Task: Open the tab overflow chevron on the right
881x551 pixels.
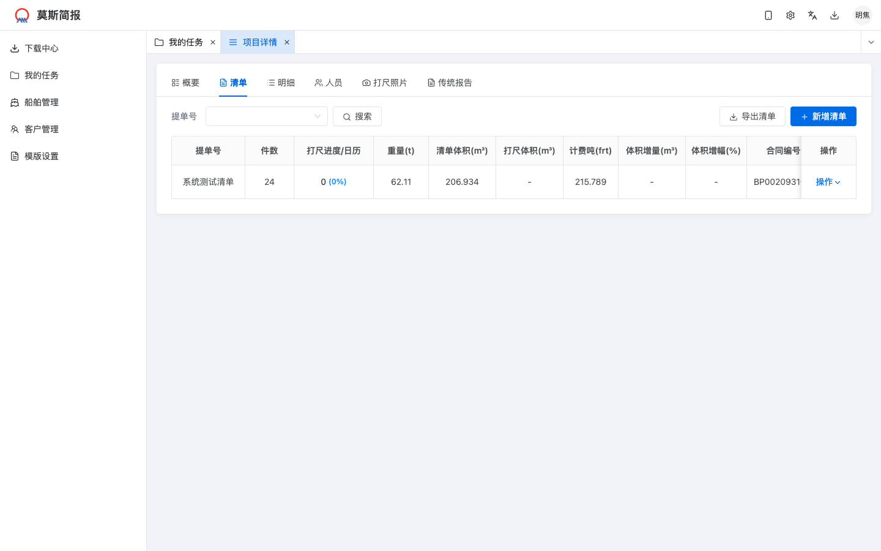Action: coord(871,42)
